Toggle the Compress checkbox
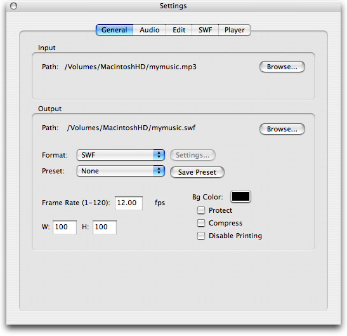Viewport: 347px width, 336px height. pyautogui.click(x=201, y=223)
